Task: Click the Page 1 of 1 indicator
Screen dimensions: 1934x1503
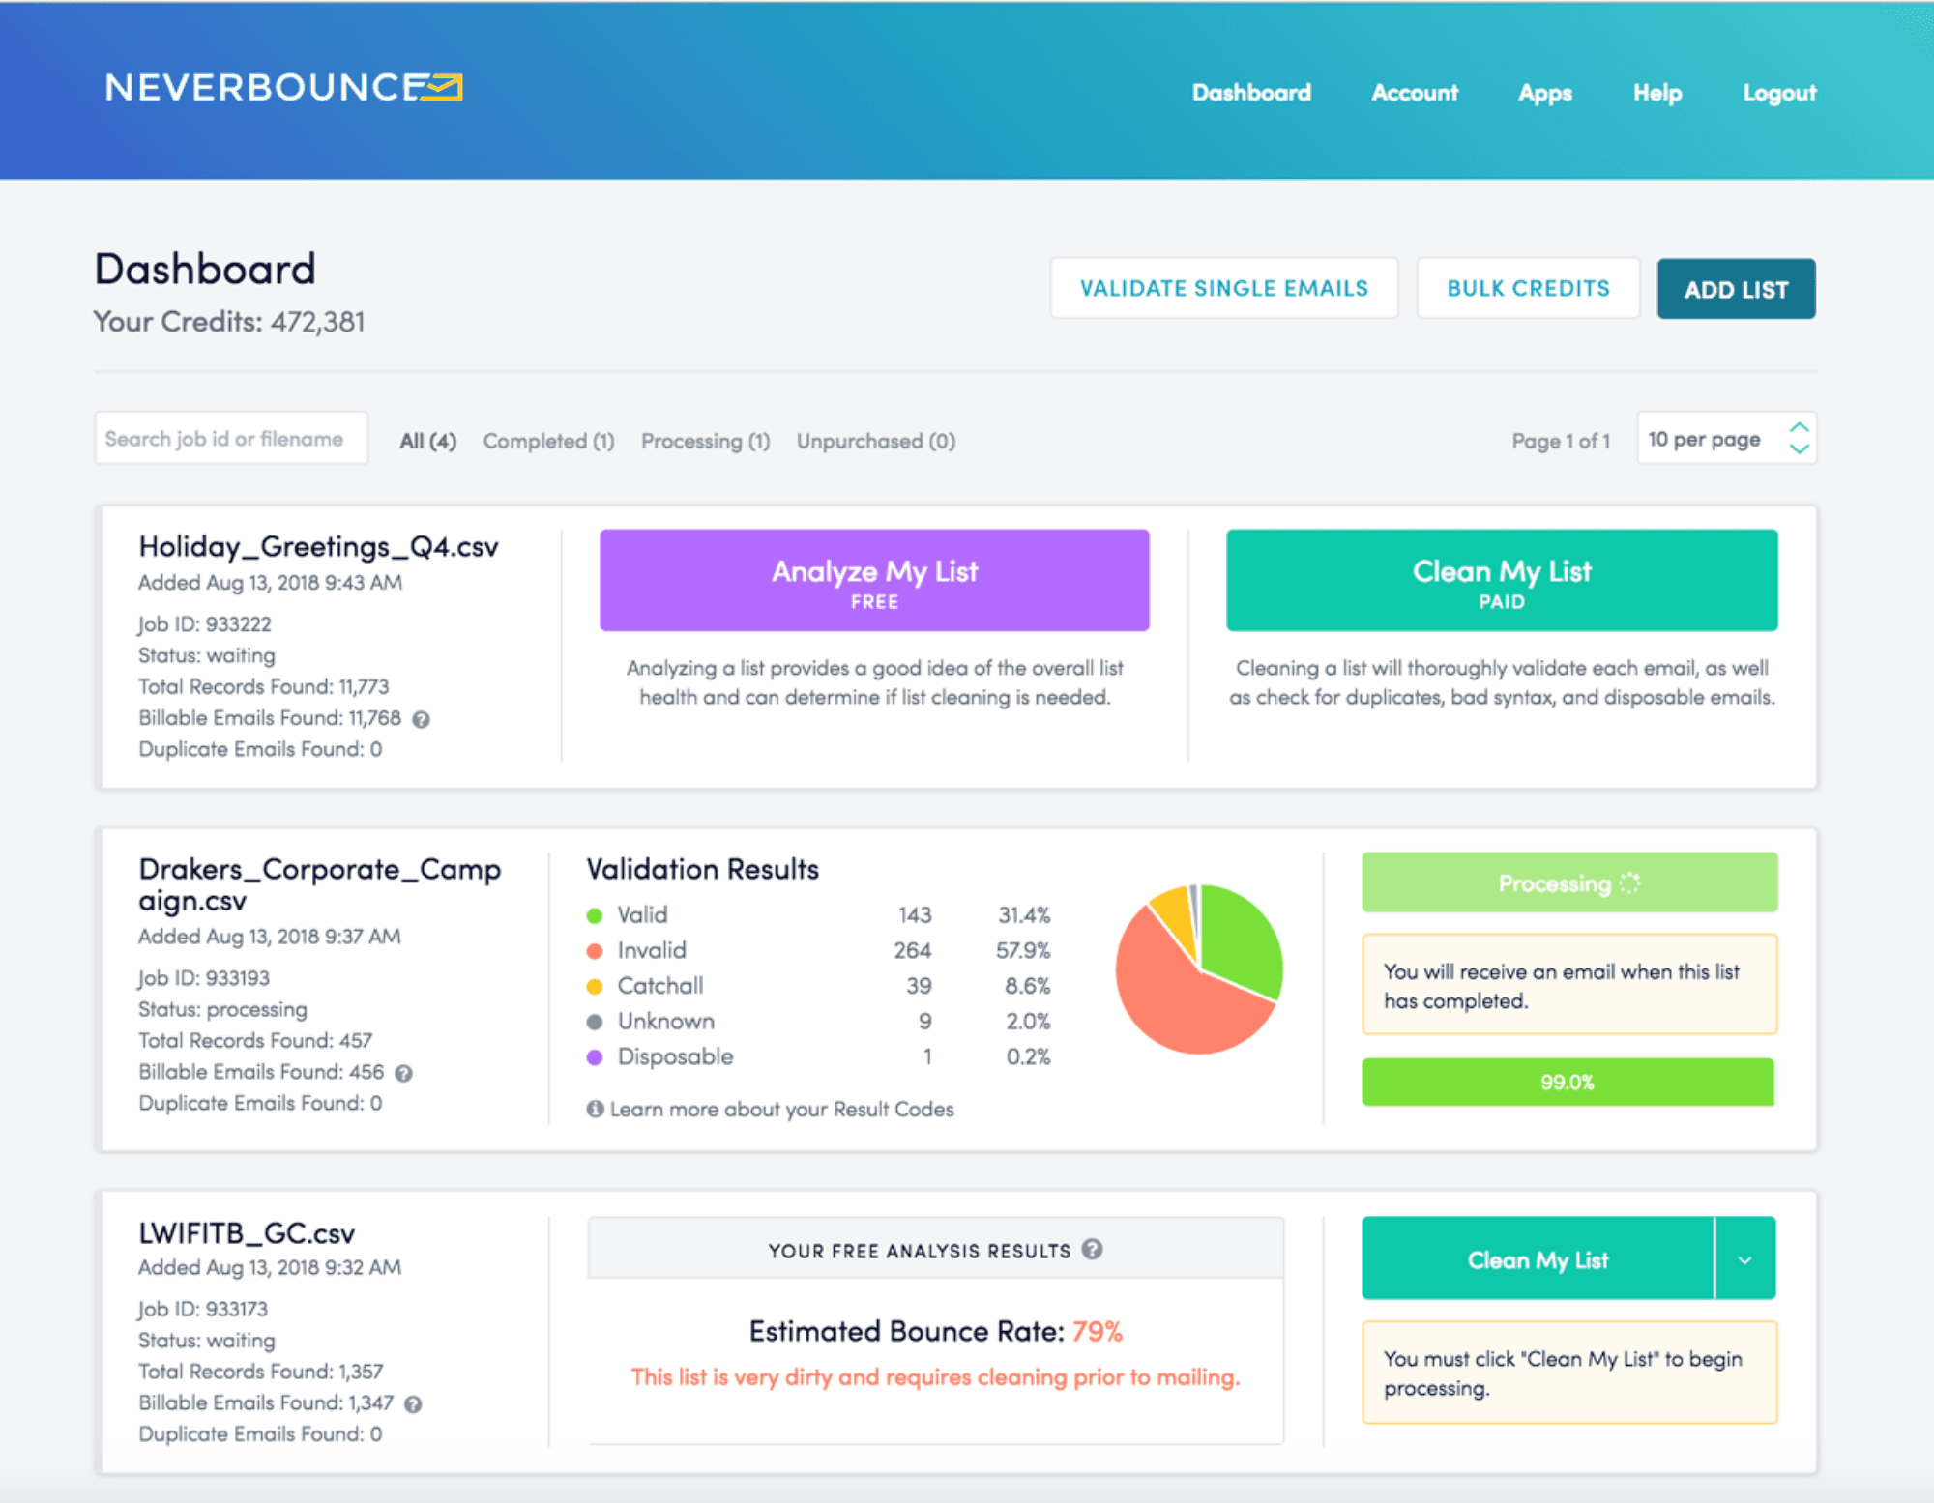Action: (x=1561, y=441)
